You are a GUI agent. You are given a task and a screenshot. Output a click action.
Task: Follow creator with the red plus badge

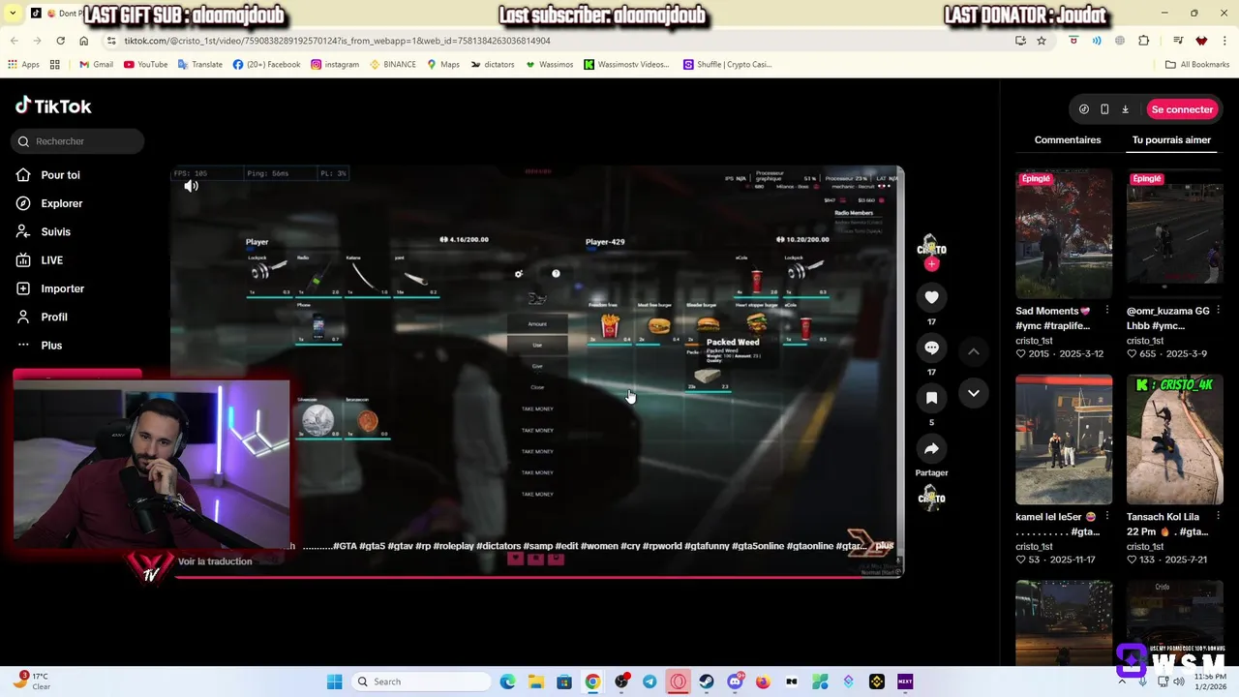[x=931, y=264]
